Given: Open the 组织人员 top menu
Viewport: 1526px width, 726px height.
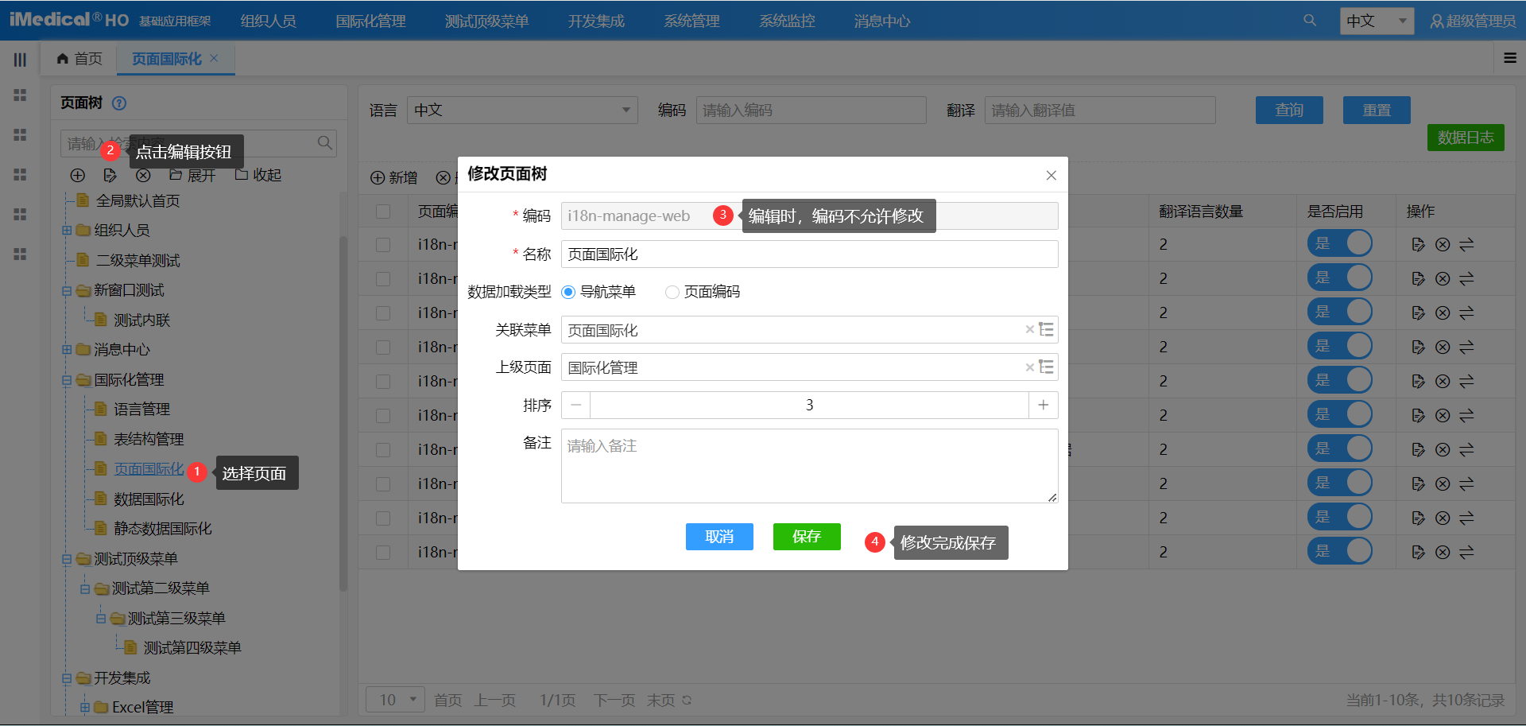Looking at the screenshot, I should pos(269,21).
